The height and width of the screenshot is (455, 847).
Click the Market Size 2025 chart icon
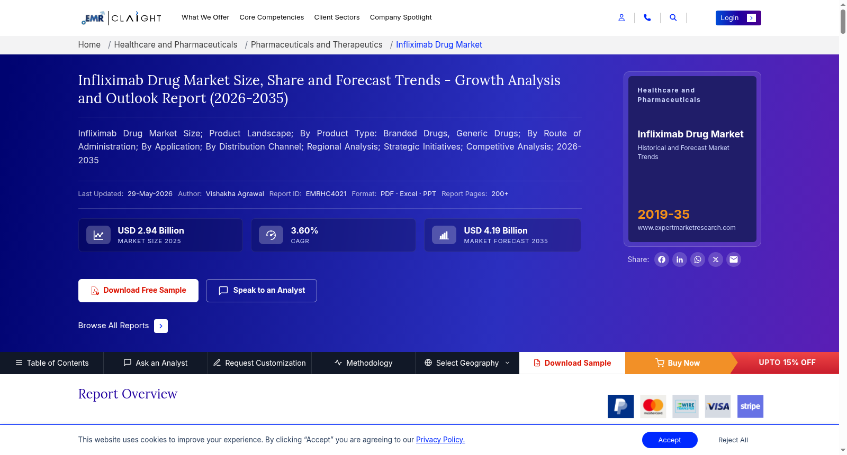coord(98,235)
